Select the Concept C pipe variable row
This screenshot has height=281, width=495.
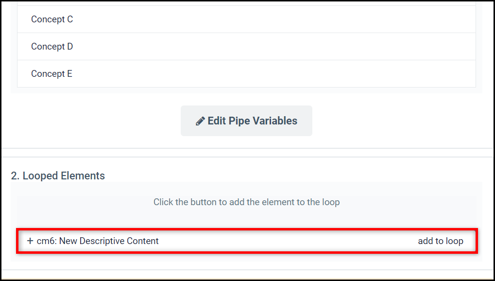pos(246,19)
